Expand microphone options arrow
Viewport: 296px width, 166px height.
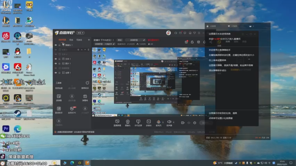coord(163,122)
